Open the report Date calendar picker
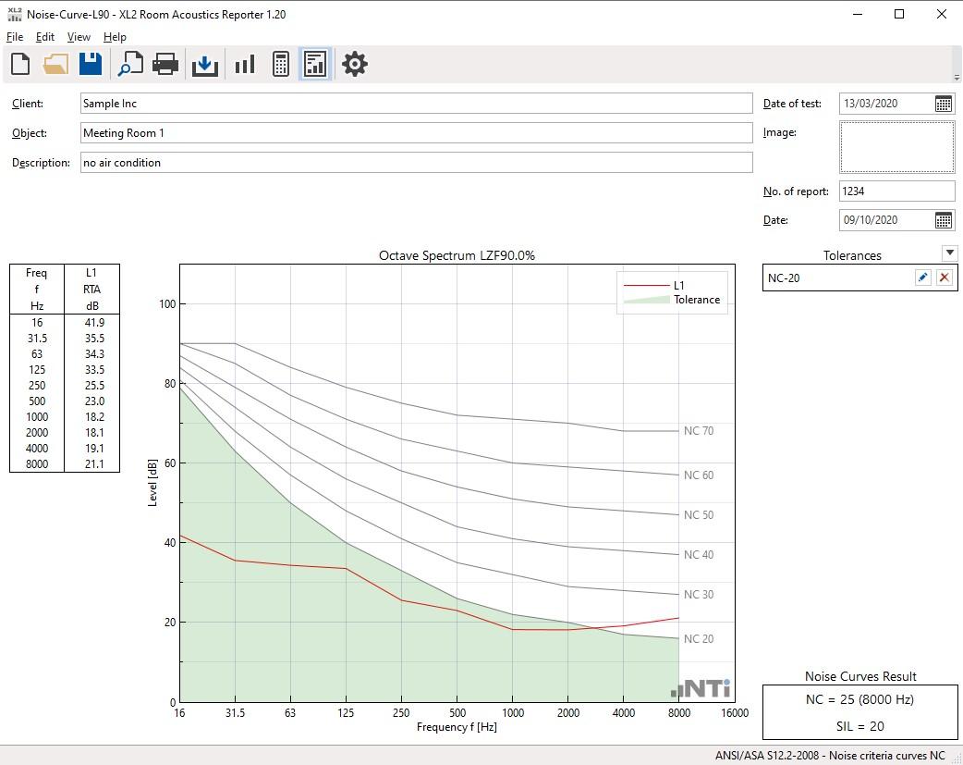963x765 pixels. [943, 220]
